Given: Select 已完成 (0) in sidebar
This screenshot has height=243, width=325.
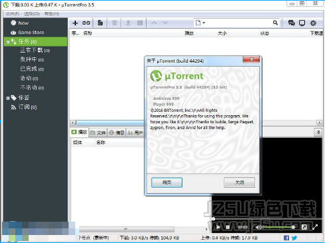Looking at the screenshot, I should 32,69.
